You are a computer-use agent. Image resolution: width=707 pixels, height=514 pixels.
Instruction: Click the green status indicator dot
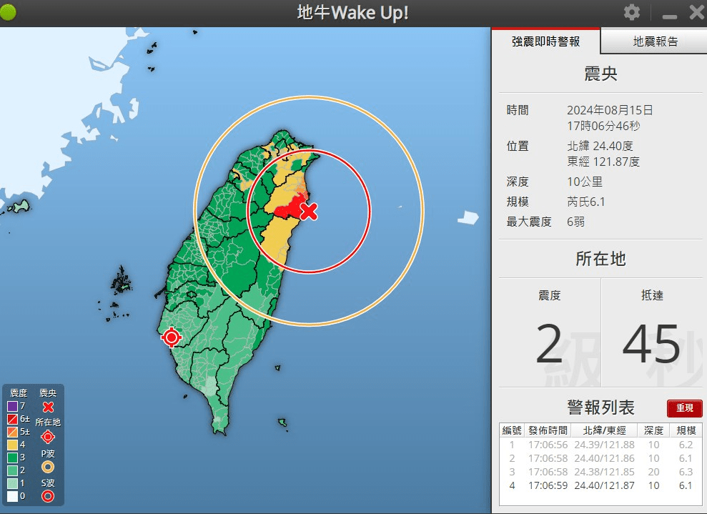tap(7, 13)
